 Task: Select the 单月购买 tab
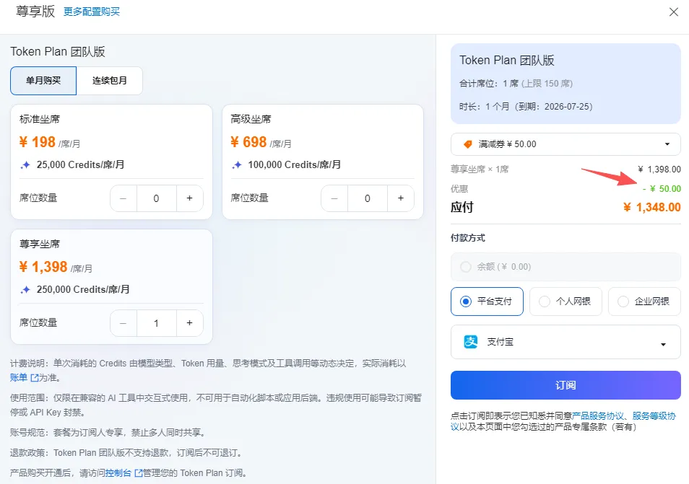43,81
